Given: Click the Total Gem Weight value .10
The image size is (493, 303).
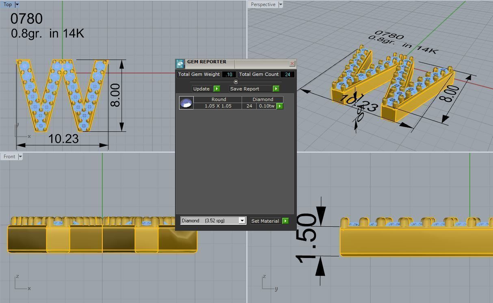Looking at the screenshot, I should point(229,74).
